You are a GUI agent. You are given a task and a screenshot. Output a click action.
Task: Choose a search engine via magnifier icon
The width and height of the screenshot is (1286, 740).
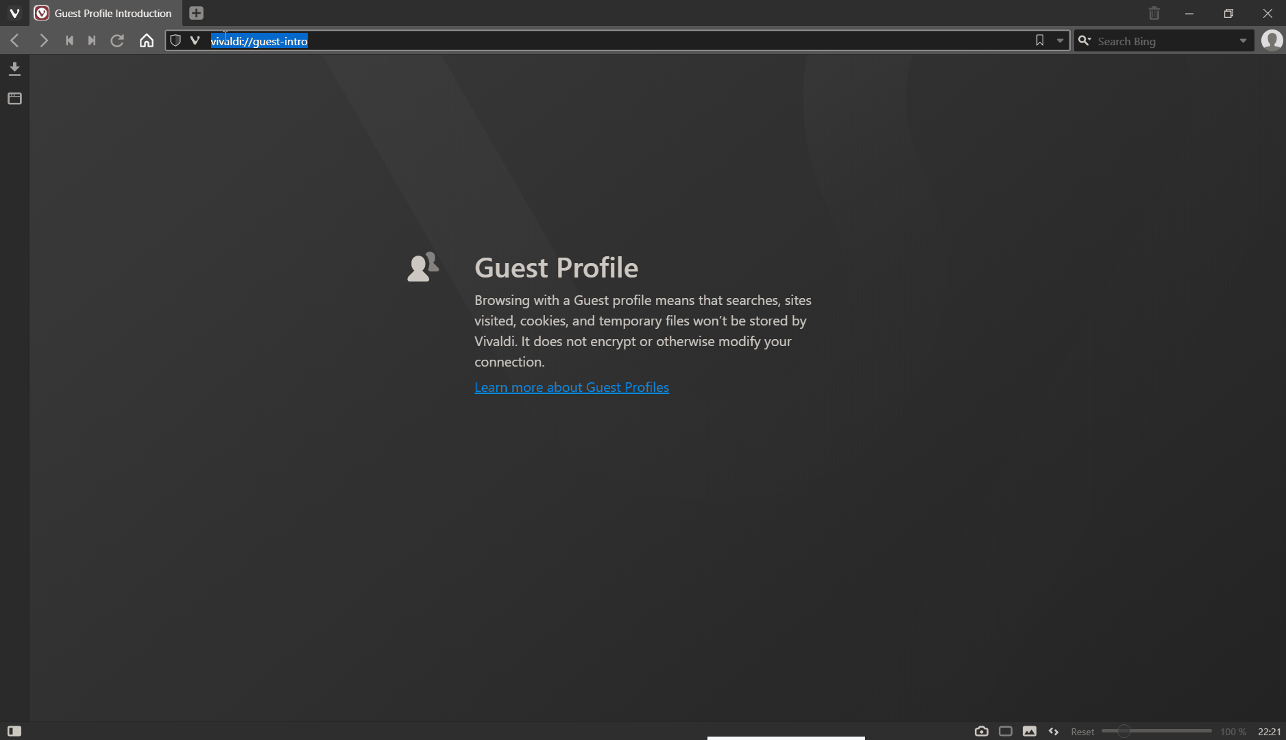(x=1084, y=41)
